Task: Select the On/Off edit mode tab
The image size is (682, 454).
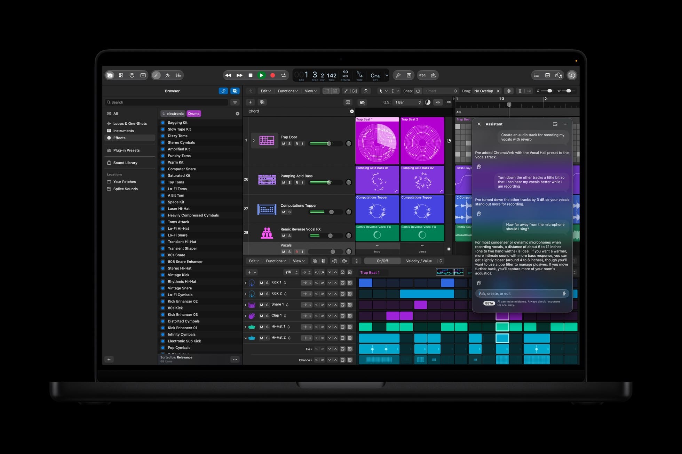Action: [x=382, y=261]
